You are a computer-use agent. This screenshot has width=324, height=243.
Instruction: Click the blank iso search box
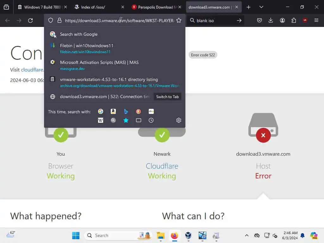pos(215,21)
